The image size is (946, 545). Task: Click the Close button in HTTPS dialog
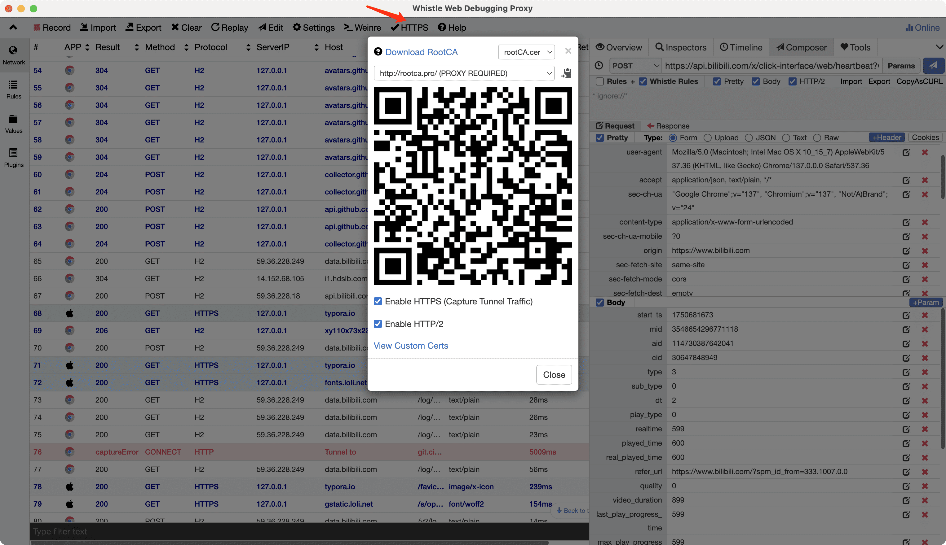point(554,374)
